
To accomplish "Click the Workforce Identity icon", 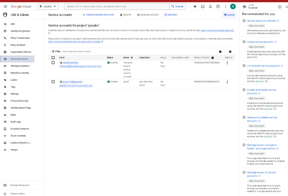I will click(5, 73).
